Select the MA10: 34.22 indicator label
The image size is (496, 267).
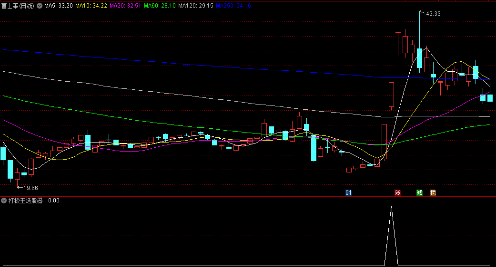91,6
